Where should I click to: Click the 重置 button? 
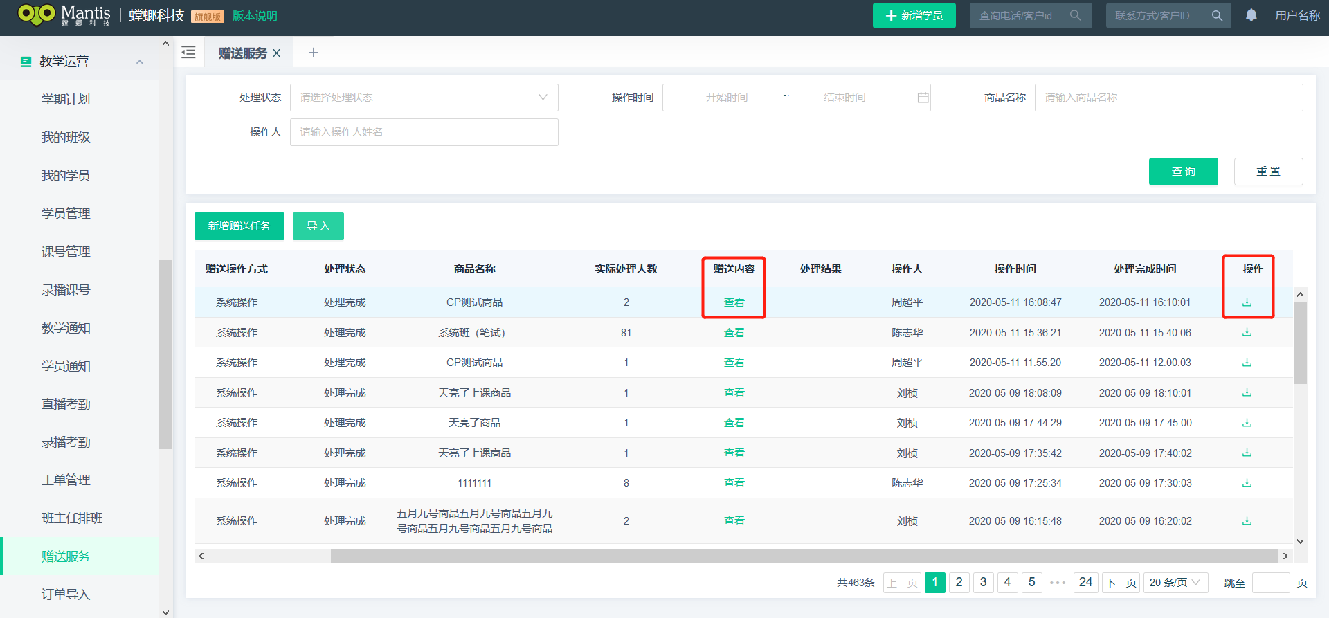[x=1268, y=172]
